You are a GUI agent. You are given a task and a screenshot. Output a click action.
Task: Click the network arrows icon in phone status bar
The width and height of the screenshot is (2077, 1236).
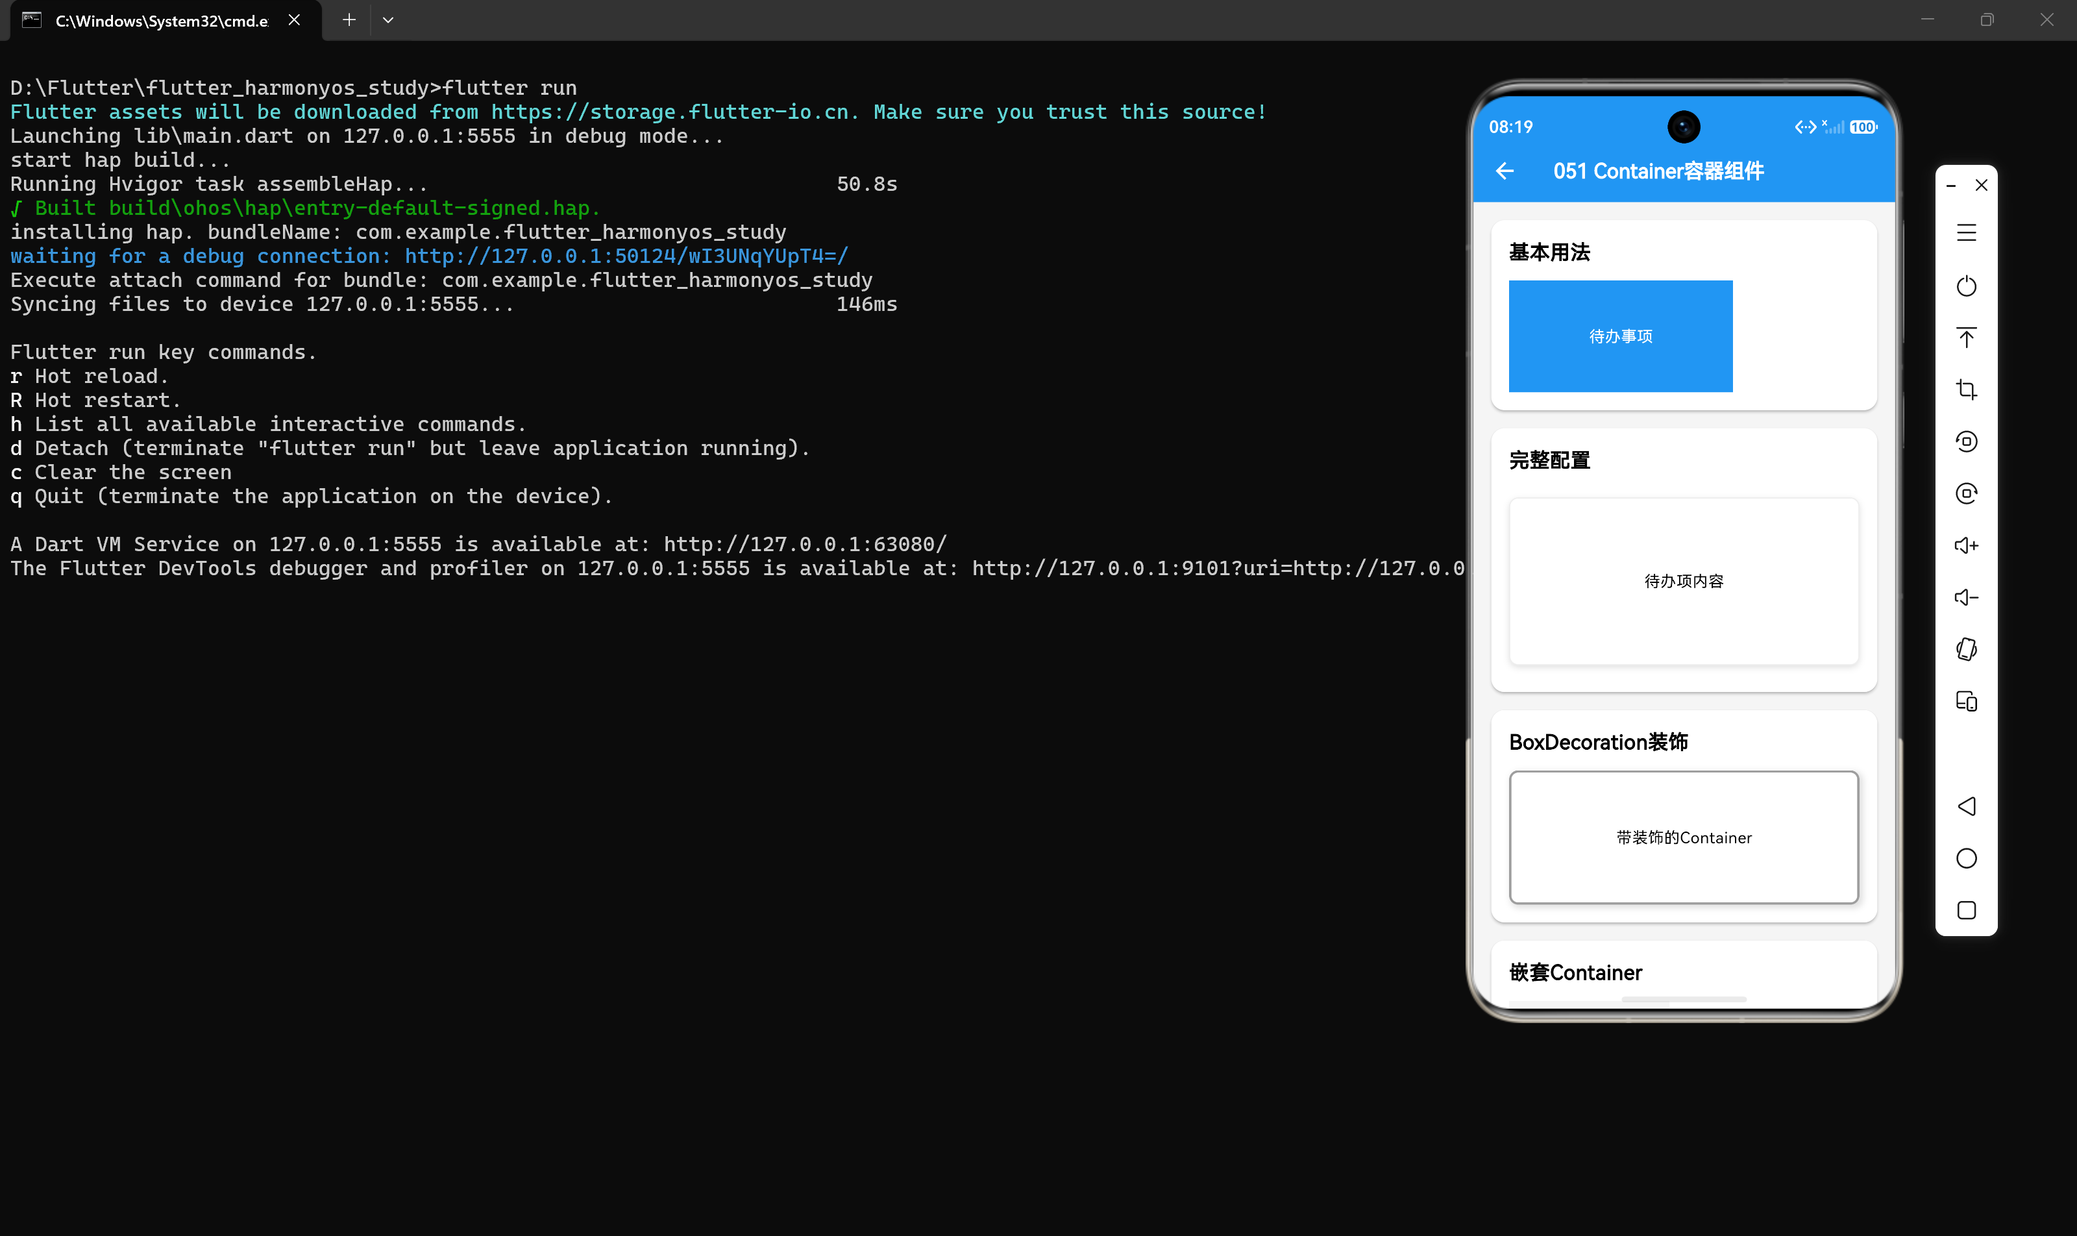(x=1804, y=127)
